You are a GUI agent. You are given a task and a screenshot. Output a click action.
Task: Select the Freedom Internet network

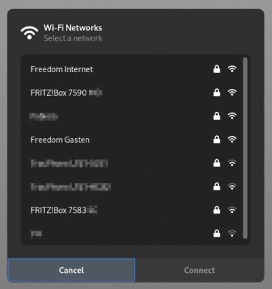(x=132, y=69)
